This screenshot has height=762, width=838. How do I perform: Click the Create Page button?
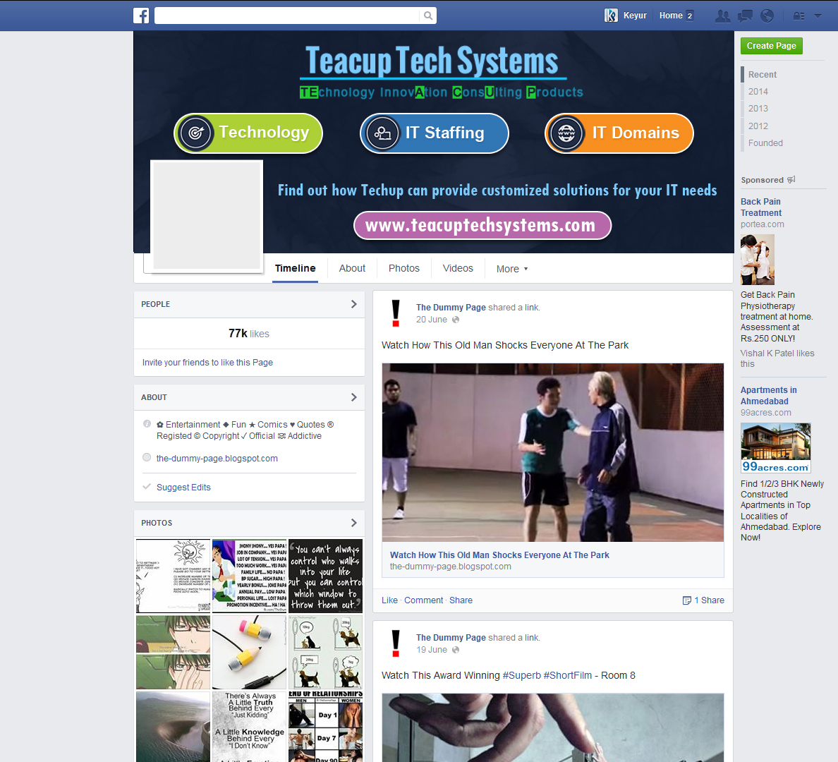pyautogui.click(x=771, y=46)
